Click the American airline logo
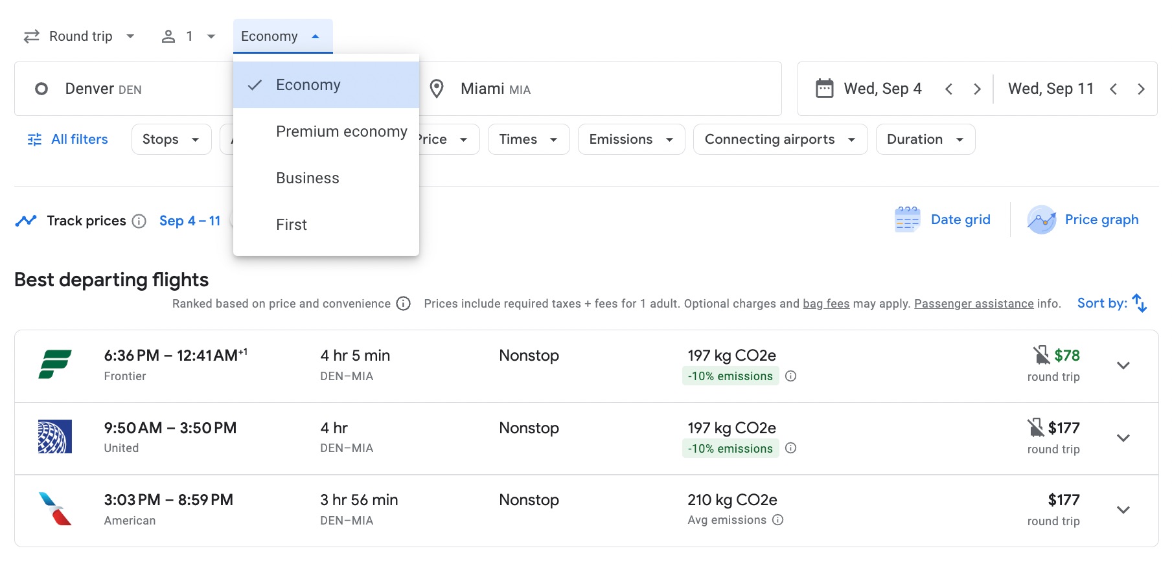The image size is (1172, 566). click(55, 508)
